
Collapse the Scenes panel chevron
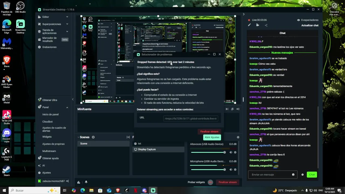(x=78, y=137)
